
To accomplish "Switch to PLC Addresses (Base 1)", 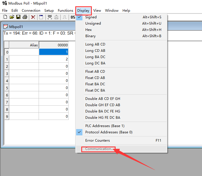I will 105,126.
